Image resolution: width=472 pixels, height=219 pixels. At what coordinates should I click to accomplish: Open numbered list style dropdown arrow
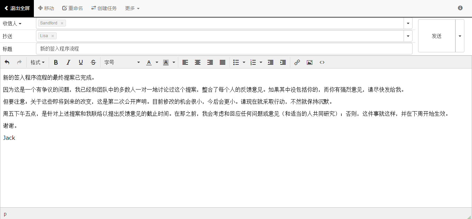[261, 62]
